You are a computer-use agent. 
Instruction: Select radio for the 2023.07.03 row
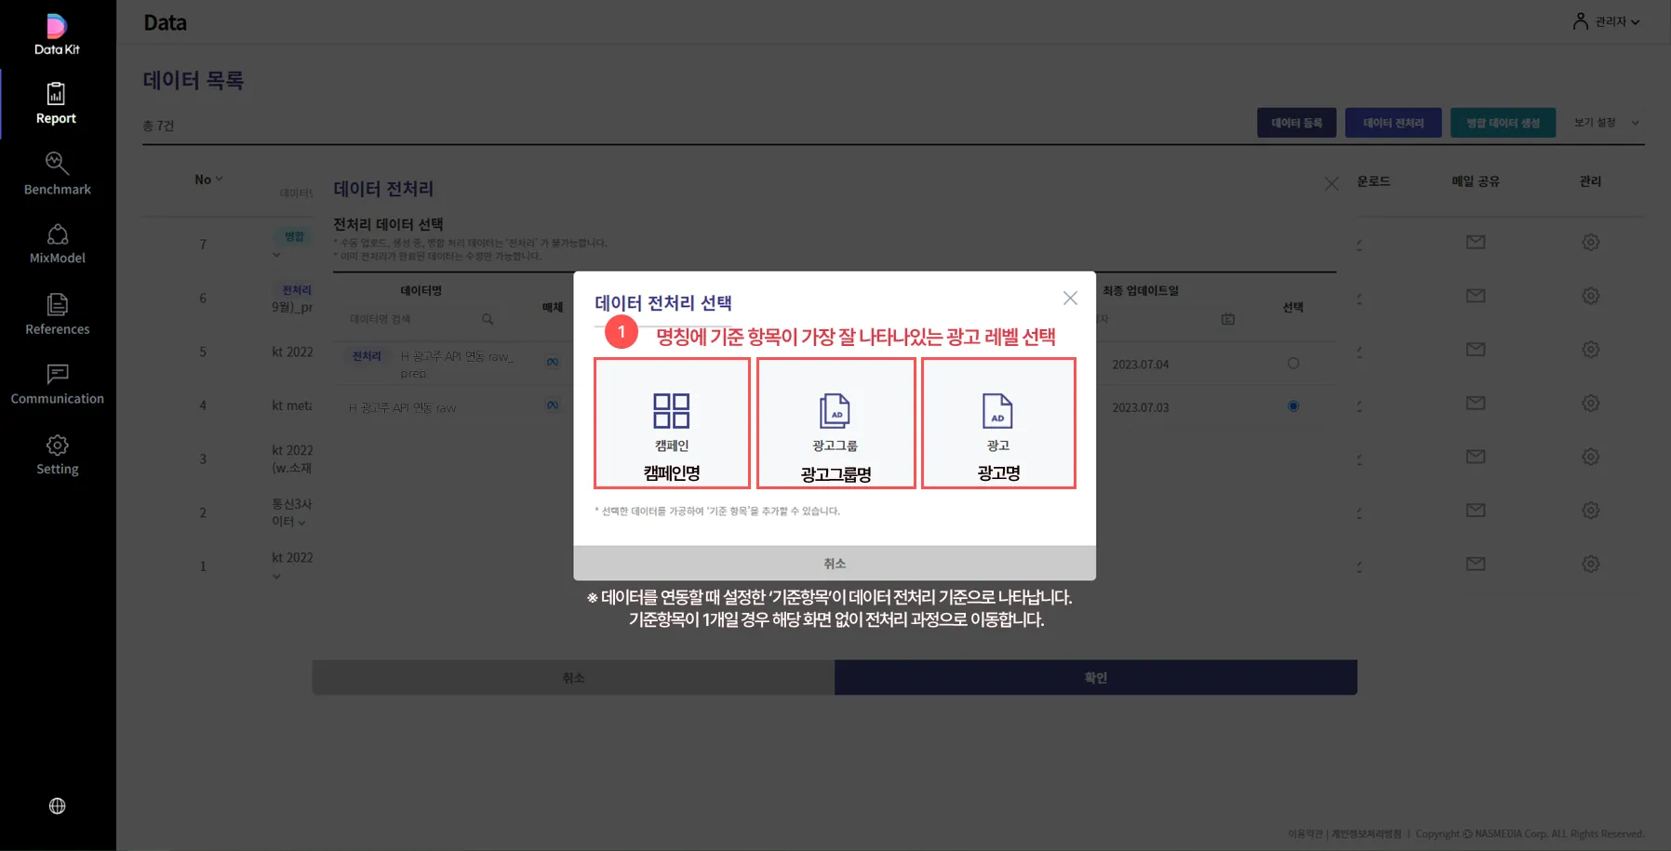(1293, 406)
